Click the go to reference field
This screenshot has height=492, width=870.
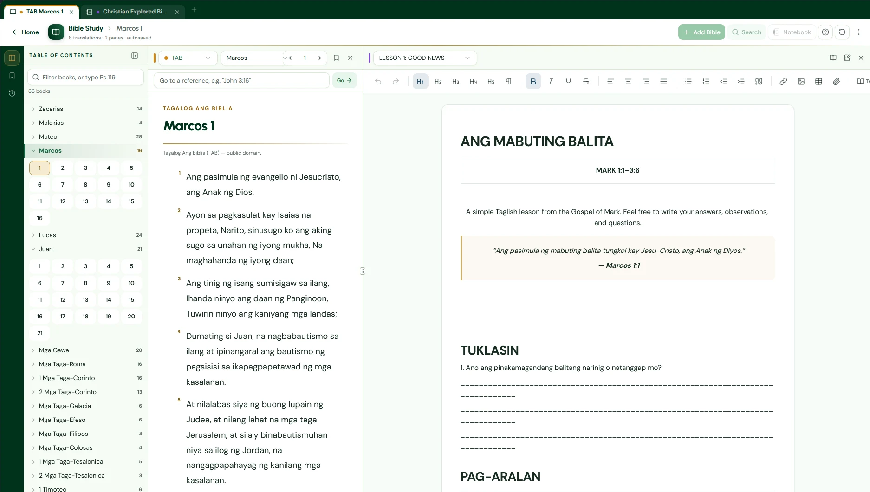click(x=241, y=80)
